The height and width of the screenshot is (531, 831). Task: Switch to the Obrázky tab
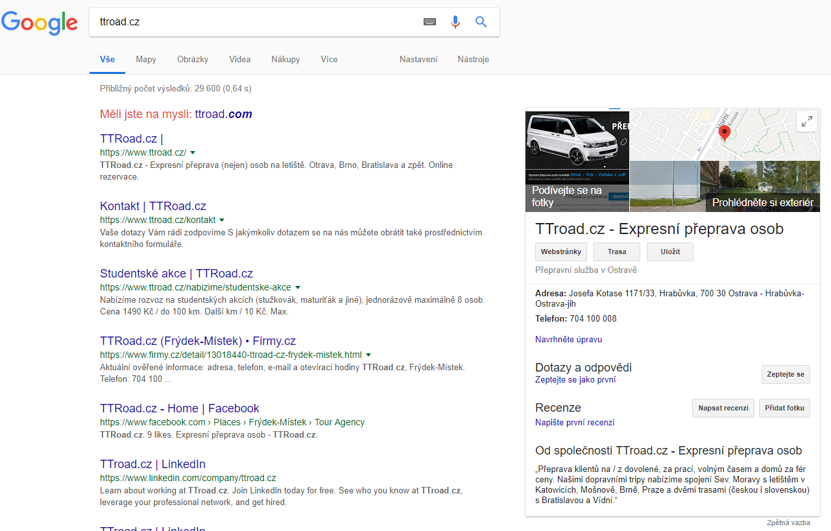click(x=193, y=60)
